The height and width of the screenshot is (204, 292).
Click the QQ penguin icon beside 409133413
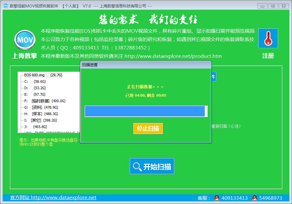(217, 198)
